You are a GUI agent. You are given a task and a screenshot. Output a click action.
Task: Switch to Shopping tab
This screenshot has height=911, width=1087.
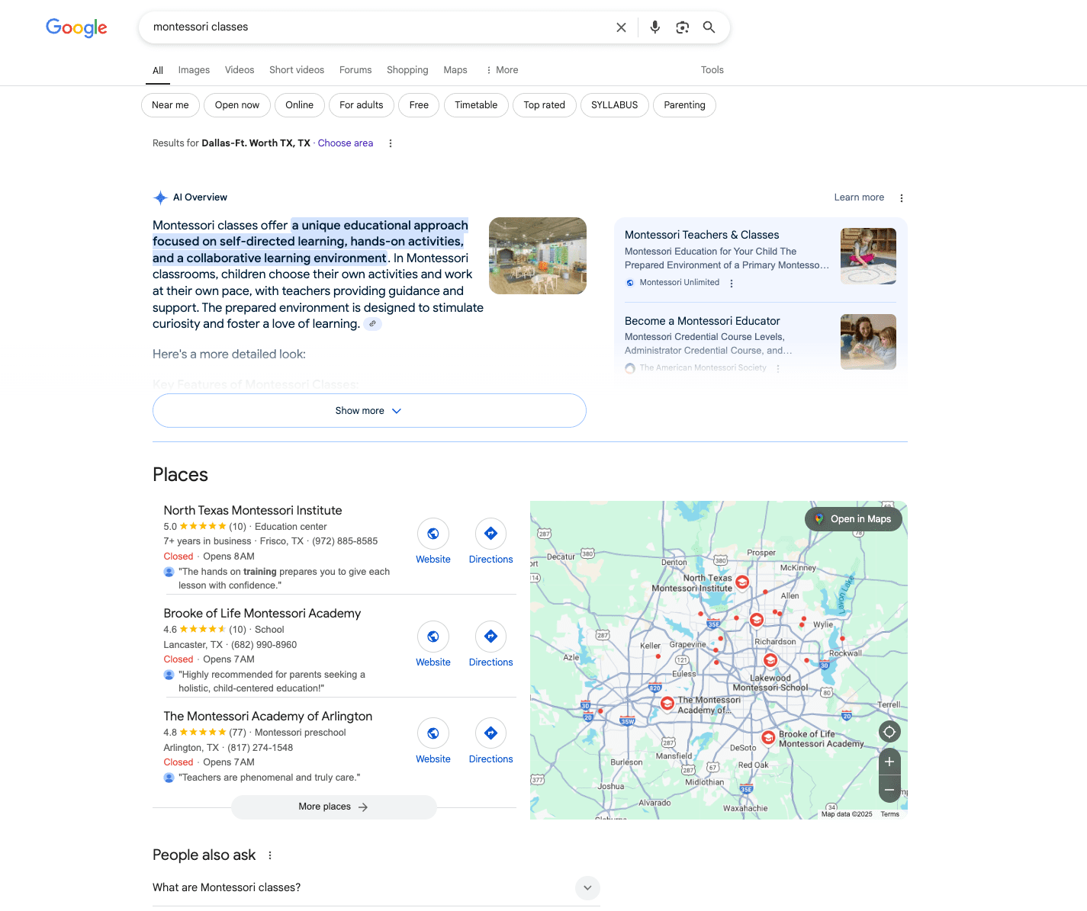407,70
